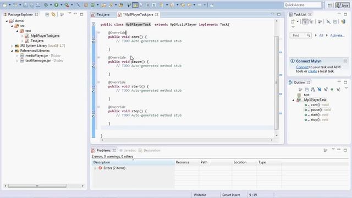The image size is (352, 198).
Task: Toggle Hide Fields in Outline toolbar
Action: click(319, 89)
